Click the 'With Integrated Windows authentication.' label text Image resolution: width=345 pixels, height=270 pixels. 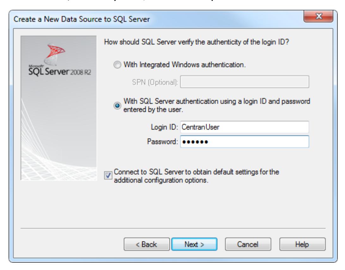(185, 65)
